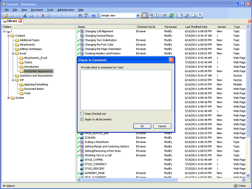Select the Worksheet Appearance folder

tap(38, 71)
